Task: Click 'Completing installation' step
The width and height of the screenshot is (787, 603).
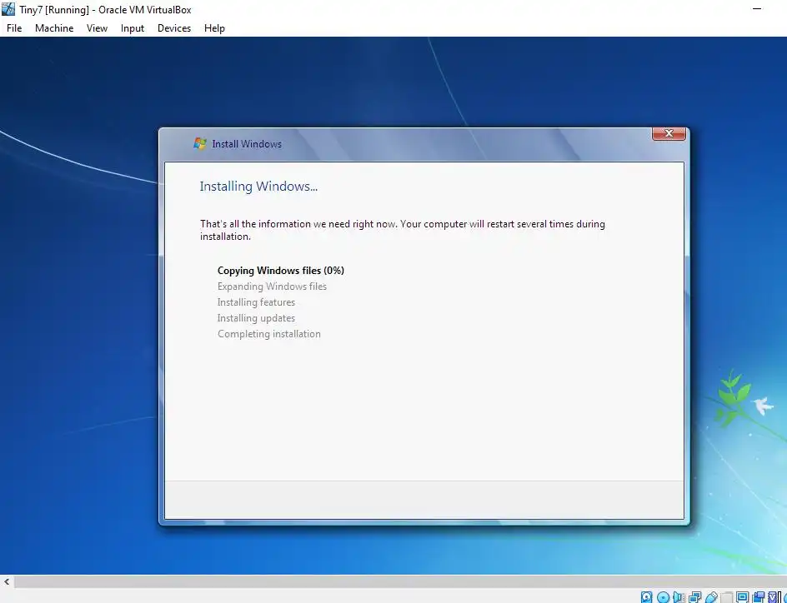Action: [269, 334]
